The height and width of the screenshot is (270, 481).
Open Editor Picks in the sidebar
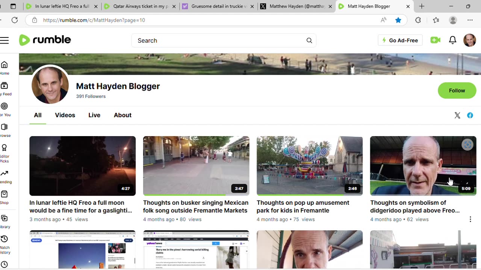[5, 153]
